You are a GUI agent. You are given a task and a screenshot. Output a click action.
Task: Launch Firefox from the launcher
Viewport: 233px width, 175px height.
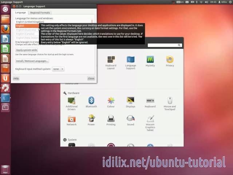(5, 29)
